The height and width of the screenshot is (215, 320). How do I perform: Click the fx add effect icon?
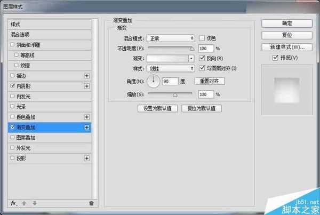13,203
